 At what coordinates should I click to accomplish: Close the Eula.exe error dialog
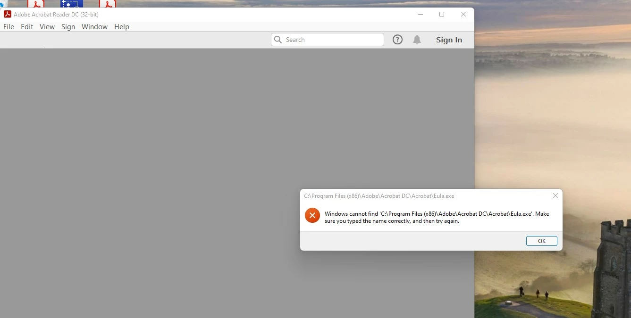[555, 196]
